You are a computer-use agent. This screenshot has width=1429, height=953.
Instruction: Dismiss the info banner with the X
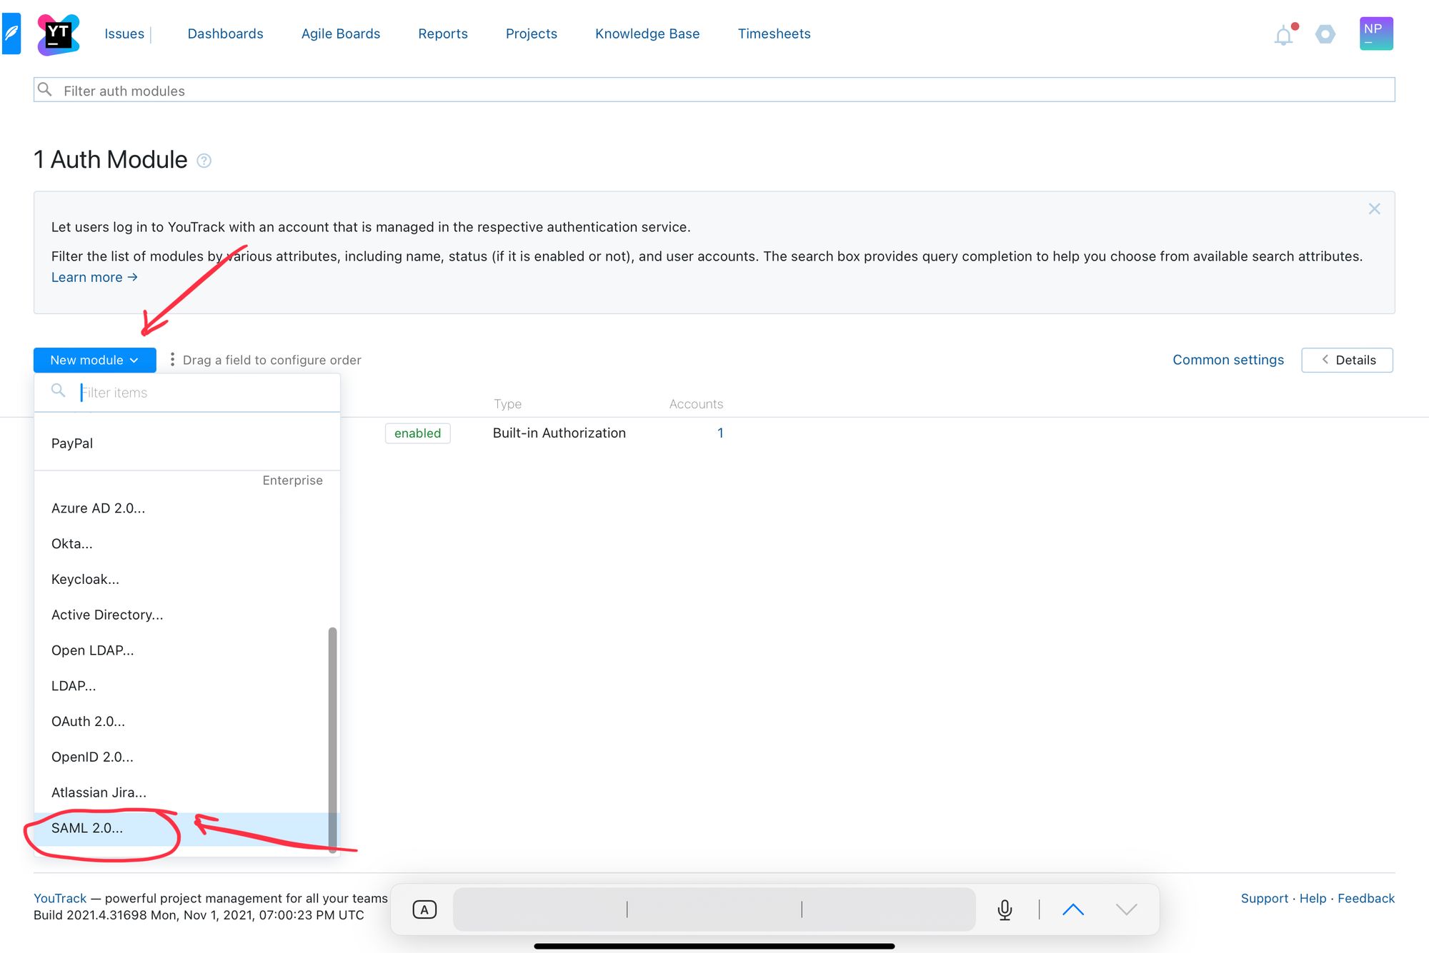click(1374, 208)
